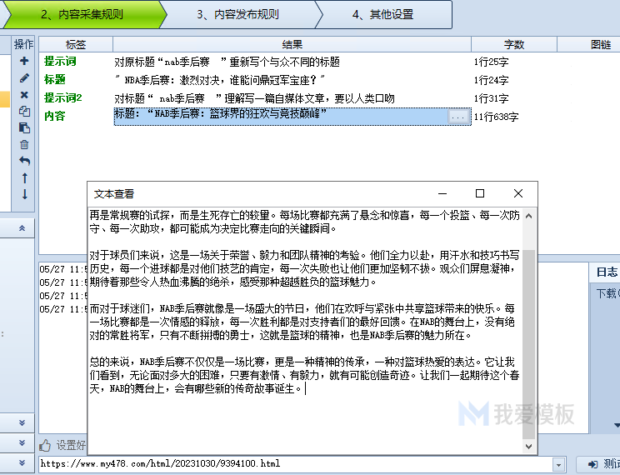Viewport: 620px width, 475px height.
Task: Click scroll-down arrow in 文本查看 window
Action: pos(528,446)
